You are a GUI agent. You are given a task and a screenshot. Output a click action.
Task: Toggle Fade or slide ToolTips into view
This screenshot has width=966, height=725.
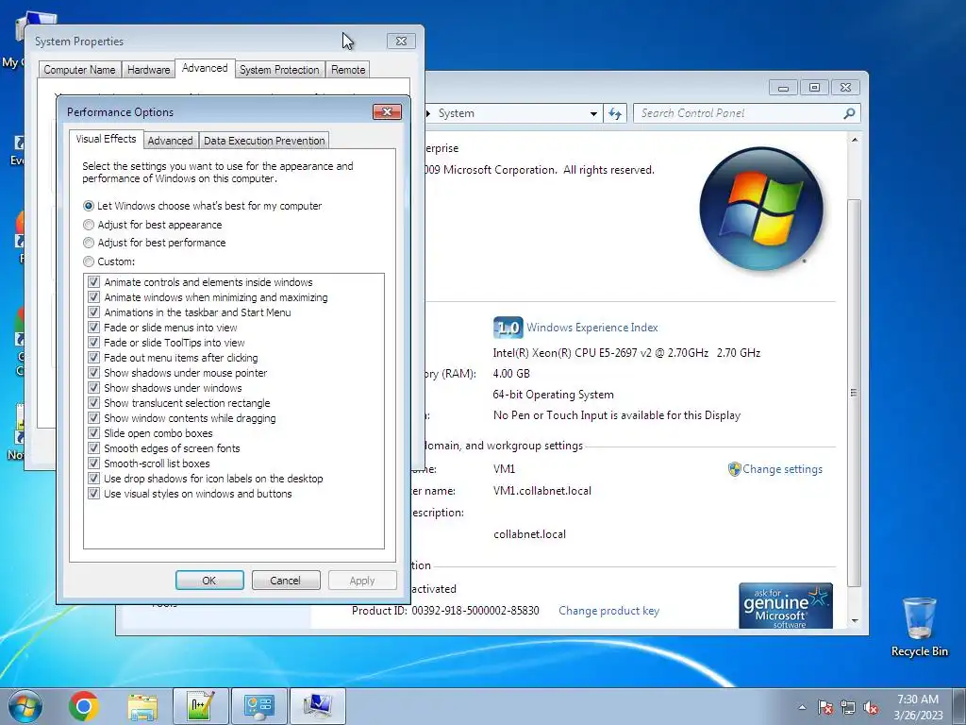pos(93,342)
